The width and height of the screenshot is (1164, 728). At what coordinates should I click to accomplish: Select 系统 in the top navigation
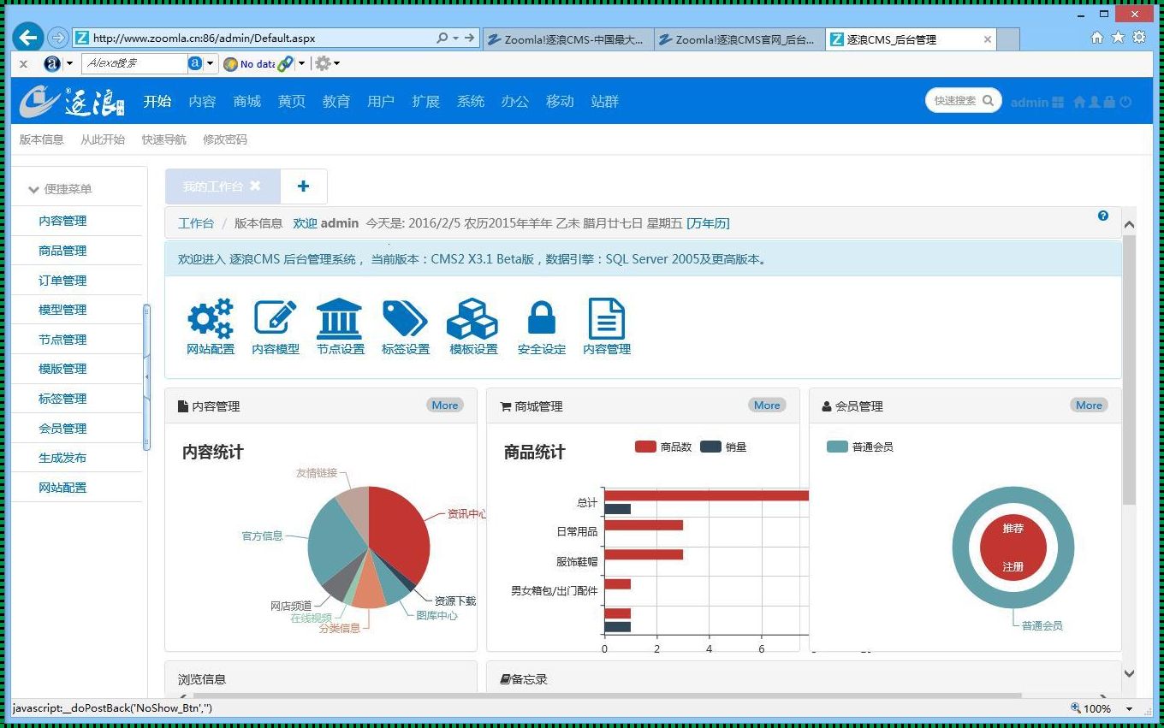(470, 101)
